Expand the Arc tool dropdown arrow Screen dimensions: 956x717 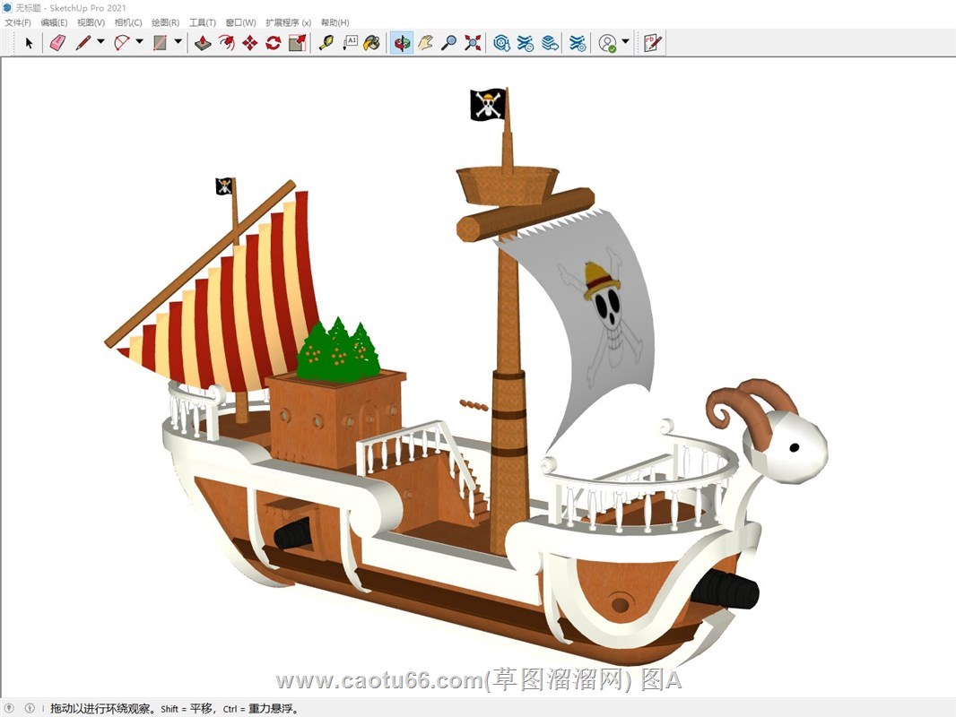(140, 41)
